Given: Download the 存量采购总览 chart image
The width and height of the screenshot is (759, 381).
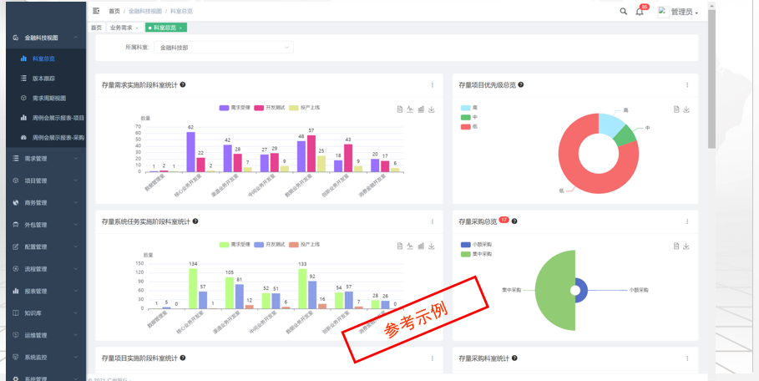Looking at the screenshot, I should pos(686,246).
